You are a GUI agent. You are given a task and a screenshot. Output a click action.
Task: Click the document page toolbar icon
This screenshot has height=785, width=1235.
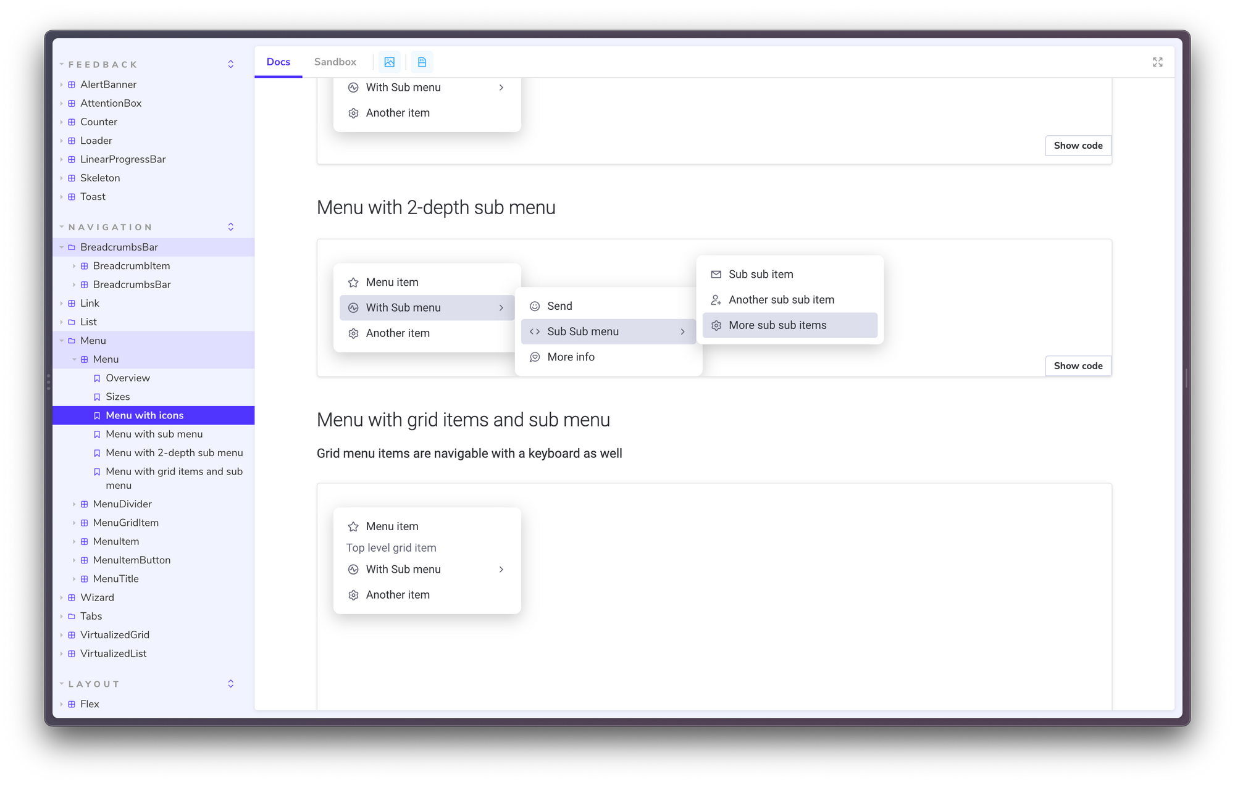tap(422, 62)
